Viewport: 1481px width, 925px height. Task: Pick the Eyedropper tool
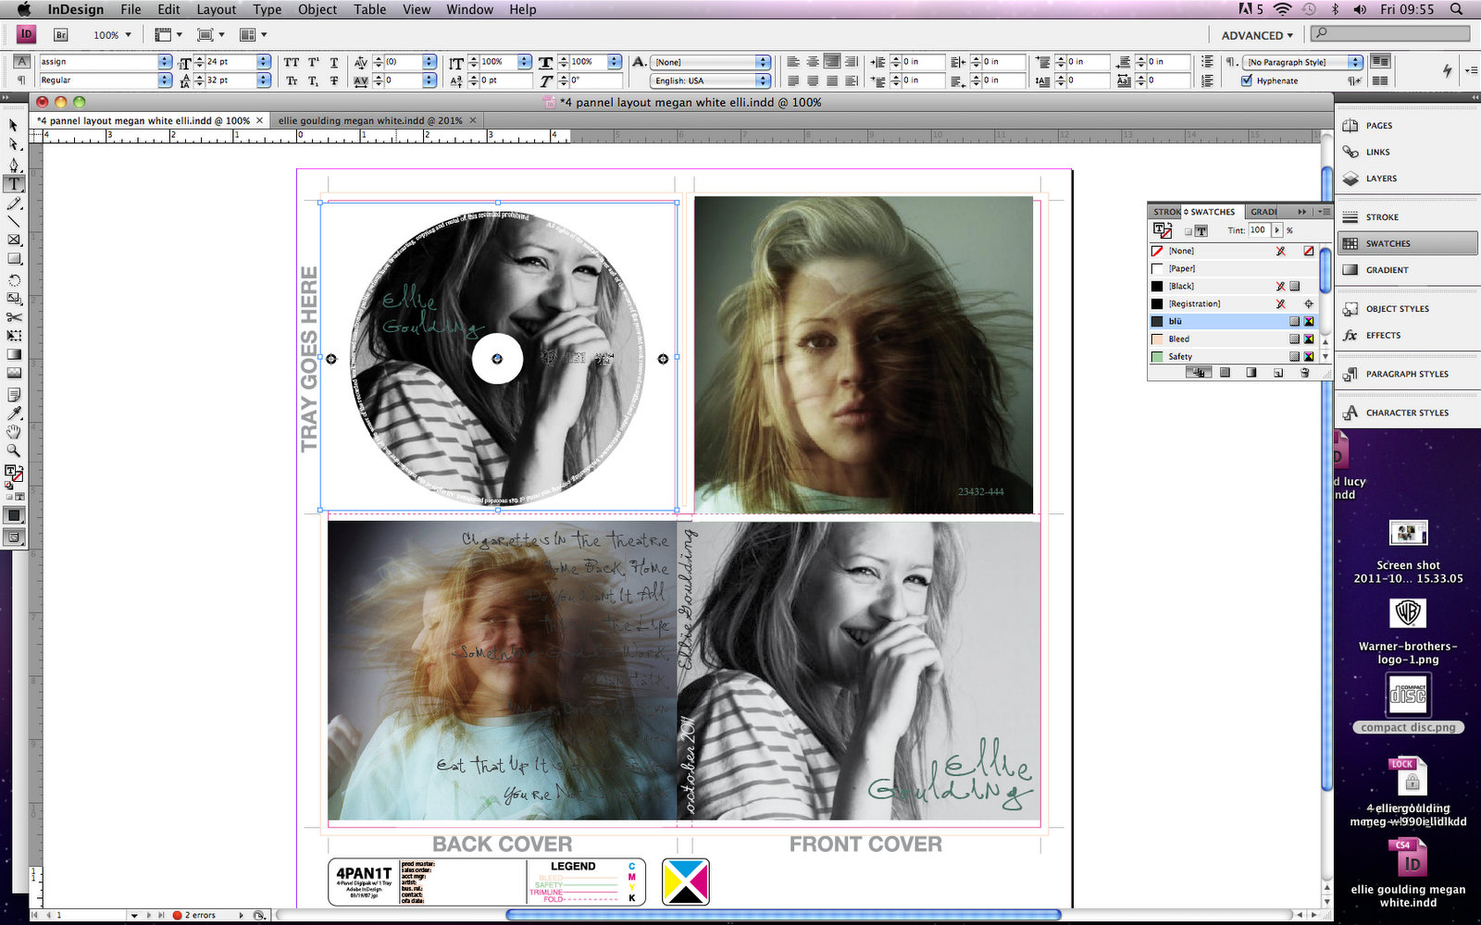(x=14, y=413)
